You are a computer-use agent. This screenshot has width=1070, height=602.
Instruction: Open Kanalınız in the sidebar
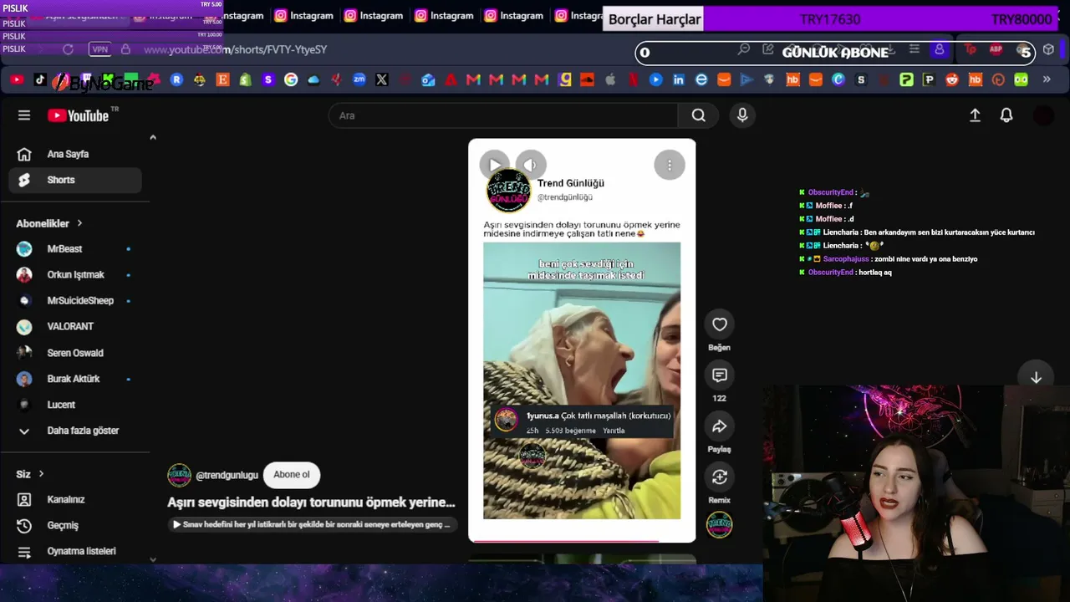point(75,499)
